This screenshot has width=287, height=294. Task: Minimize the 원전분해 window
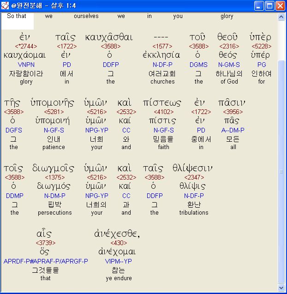coord(259,6)
